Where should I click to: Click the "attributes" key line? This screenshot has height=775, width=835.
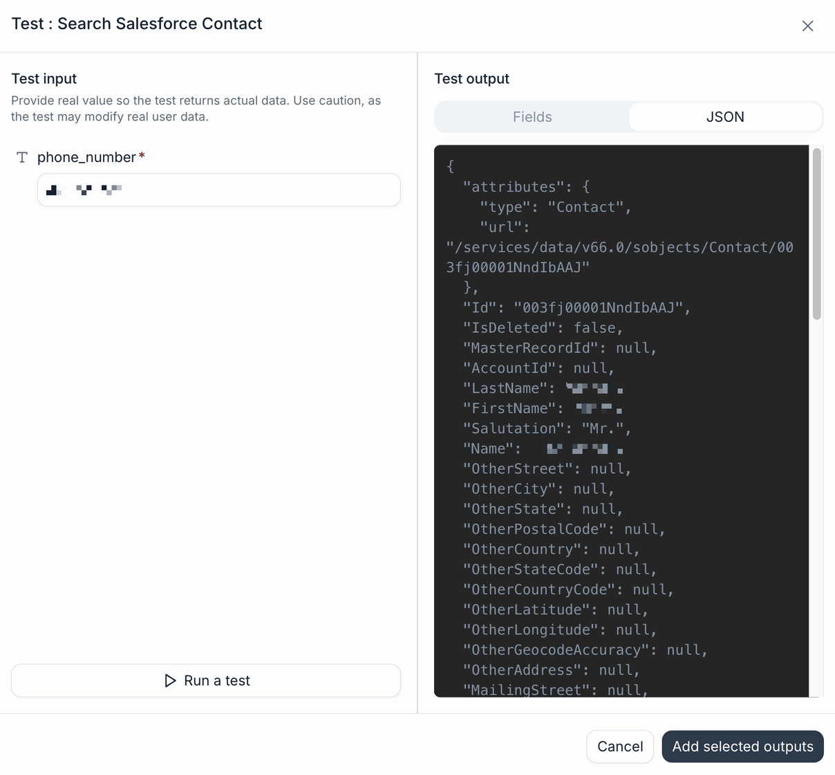pos(526,187)
